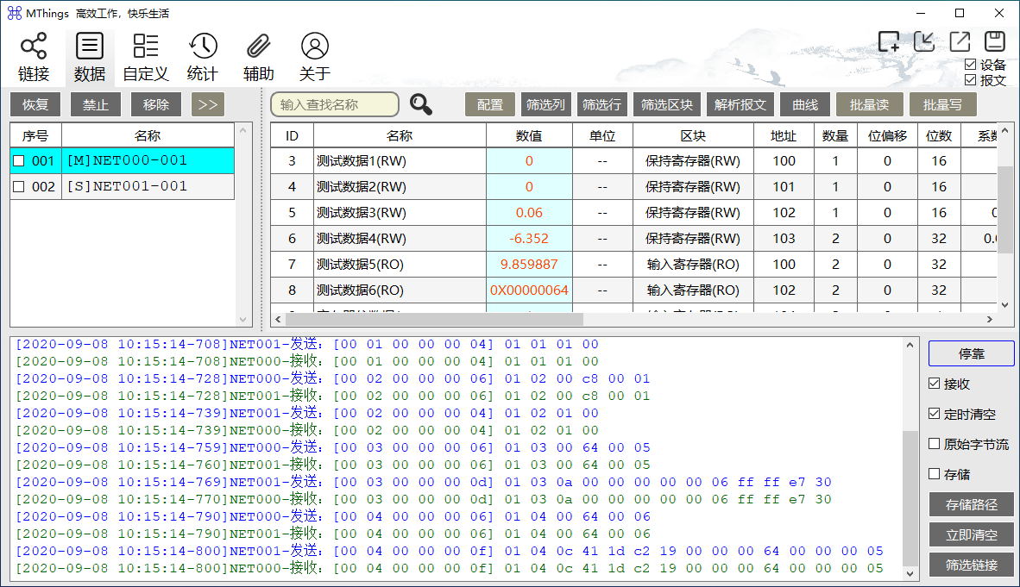Uncheck the 设备 checkbox

pyautogui.click(x=971, y=65)
